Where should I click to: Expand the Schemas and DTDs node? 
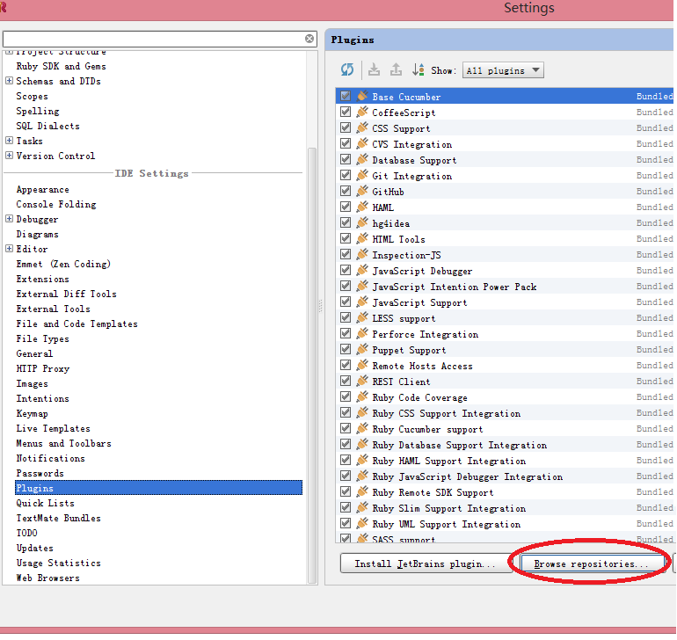click(x=9, y=80)
